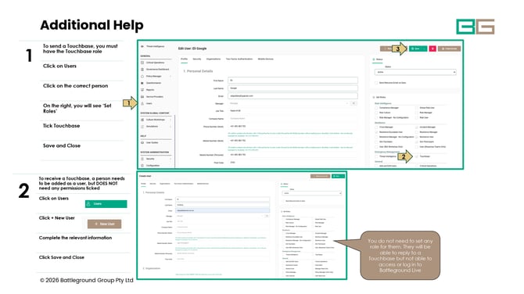This screenshot has width=524, height=294.
Task: Expand Simulations chevron in sidebar
Action: (x=170, y=127)
